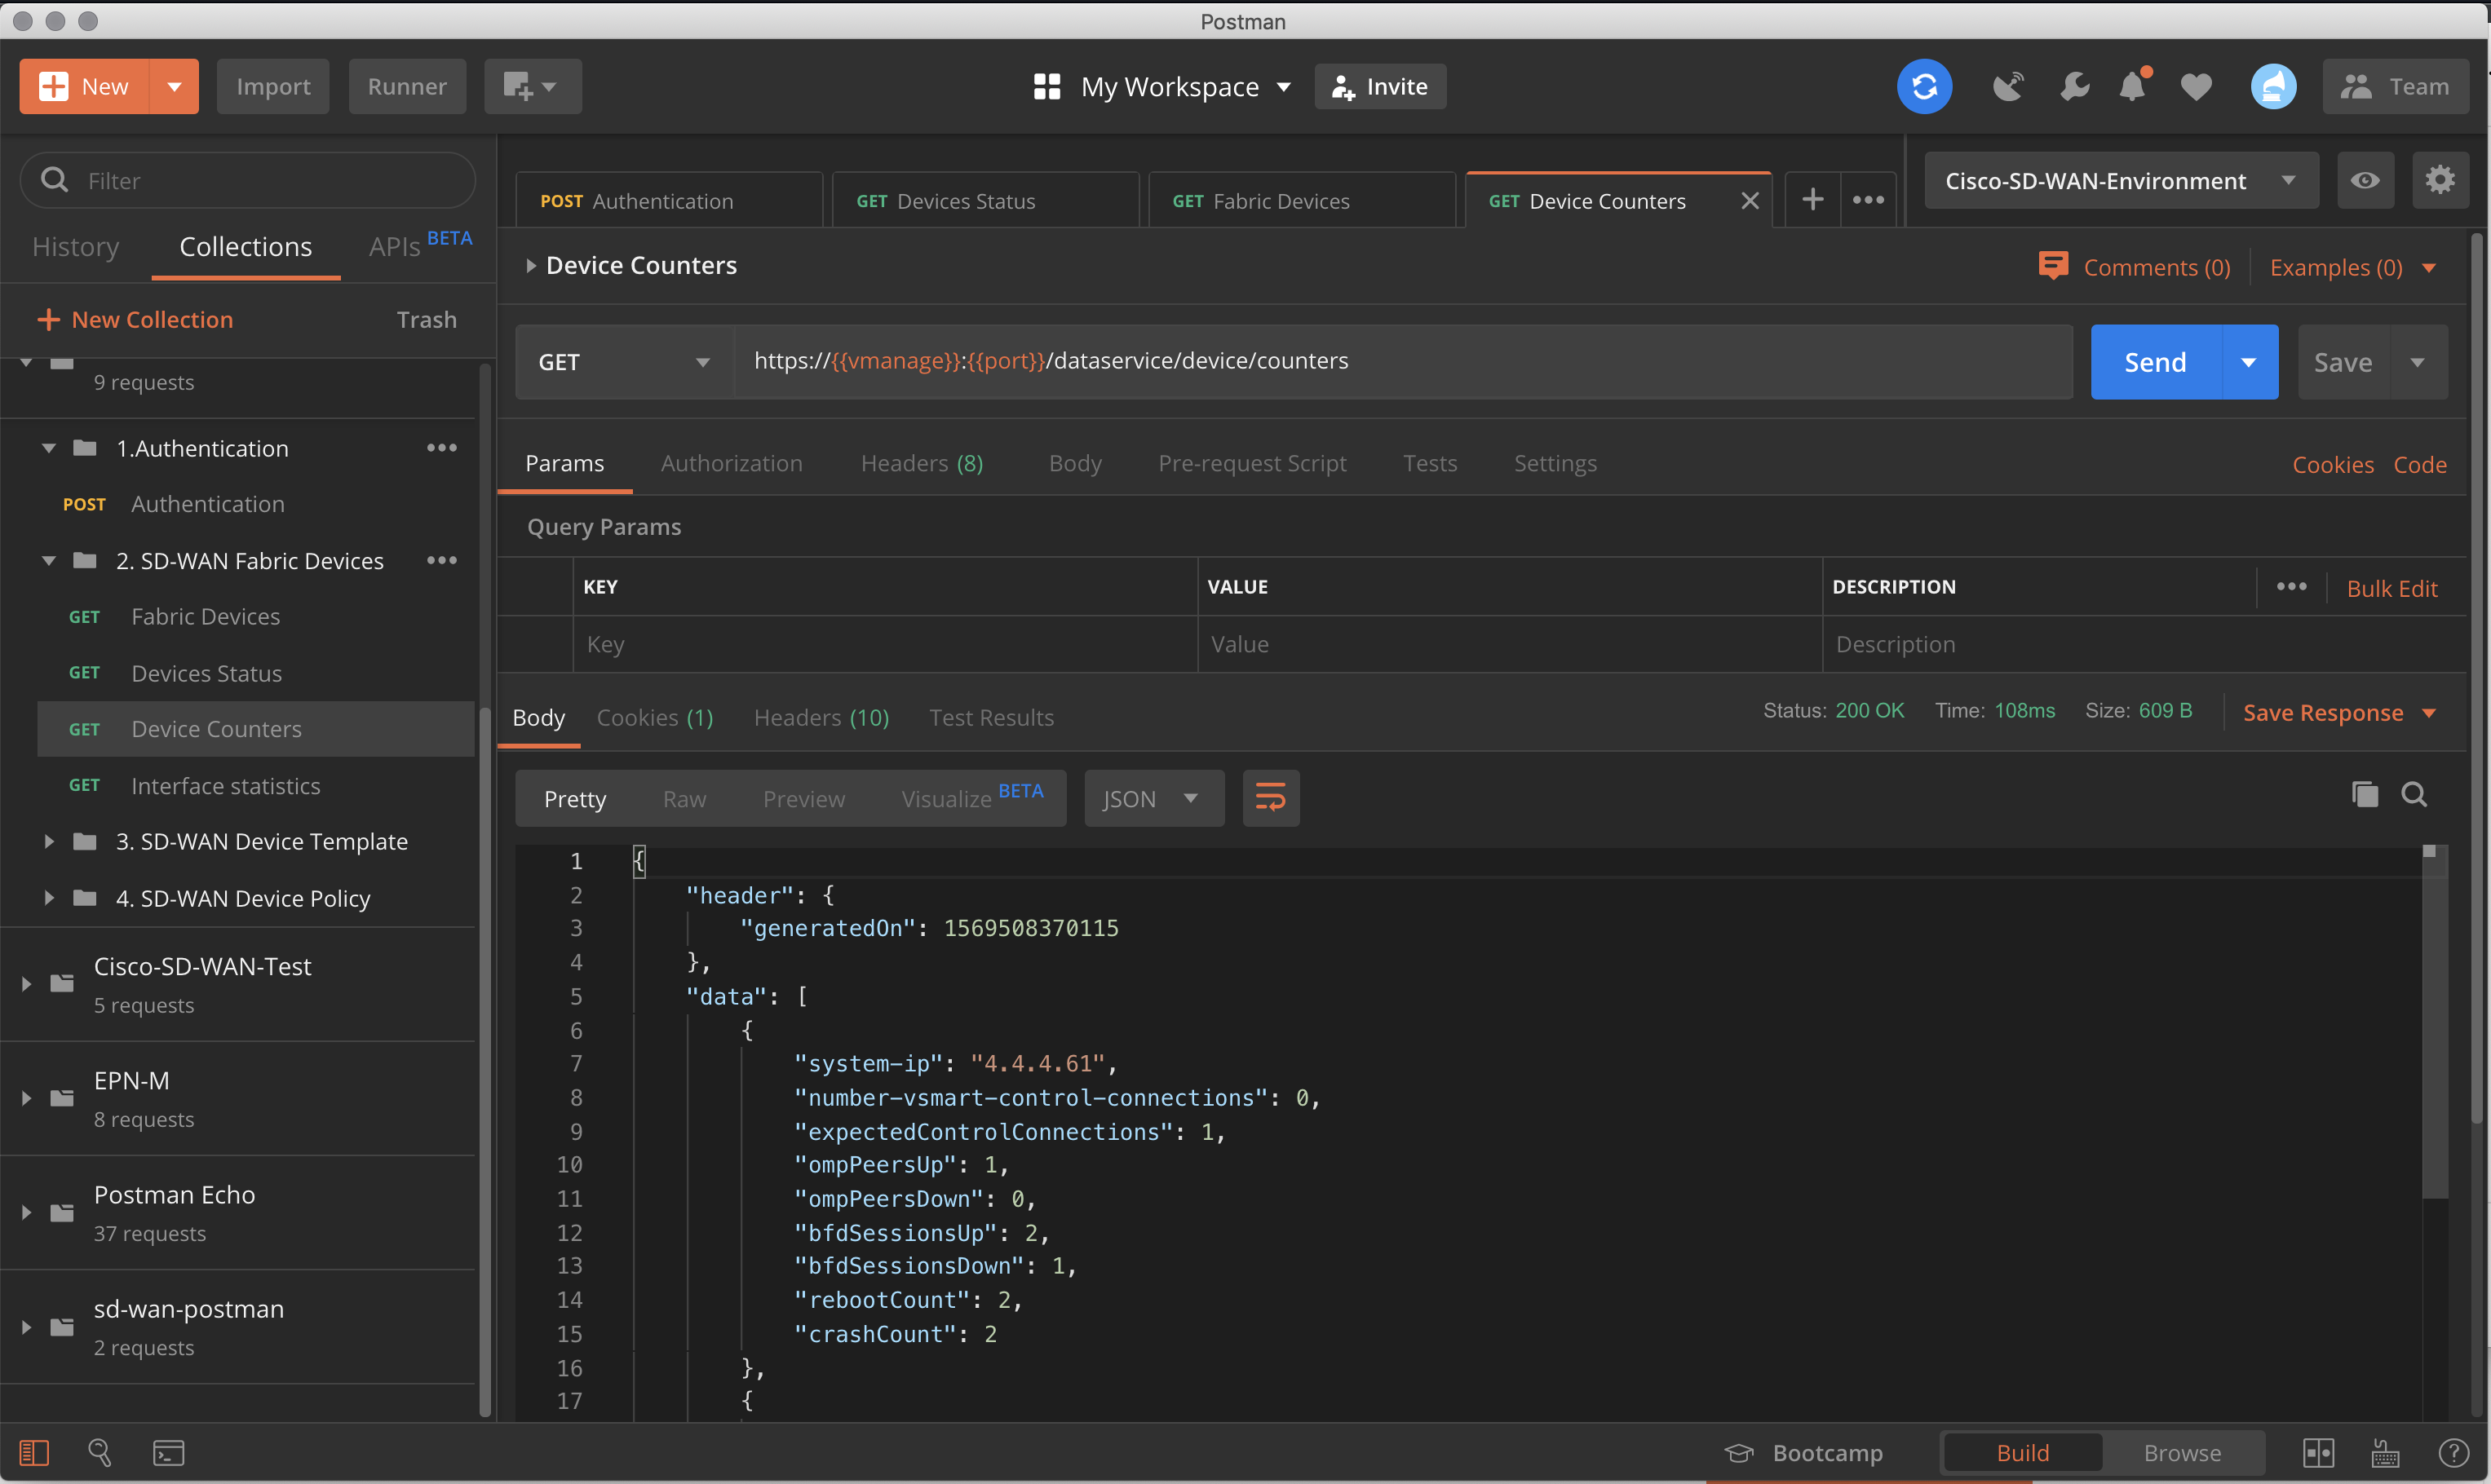Switch to Browse mode

2181,1452
